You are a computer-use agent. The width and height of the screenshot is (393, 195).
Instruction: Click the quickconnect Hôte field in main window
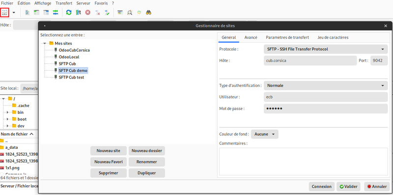[26, 25]
